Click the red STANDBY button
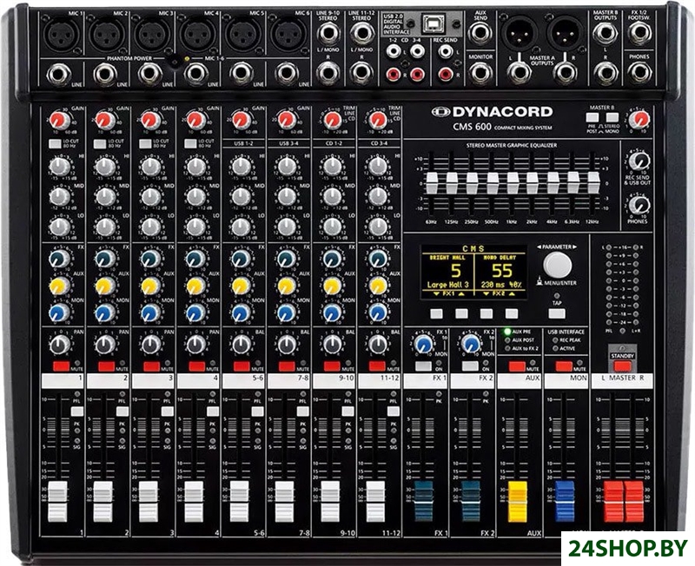The width and height of the screenshot is (695, 566). pyautogui.click(x=622, y=366)
